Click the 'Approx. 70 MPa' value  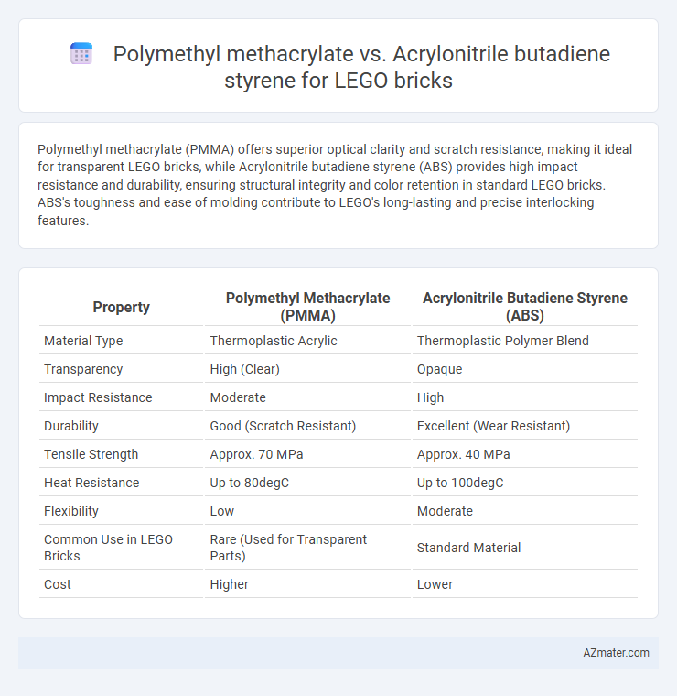(x=256, y=454)
